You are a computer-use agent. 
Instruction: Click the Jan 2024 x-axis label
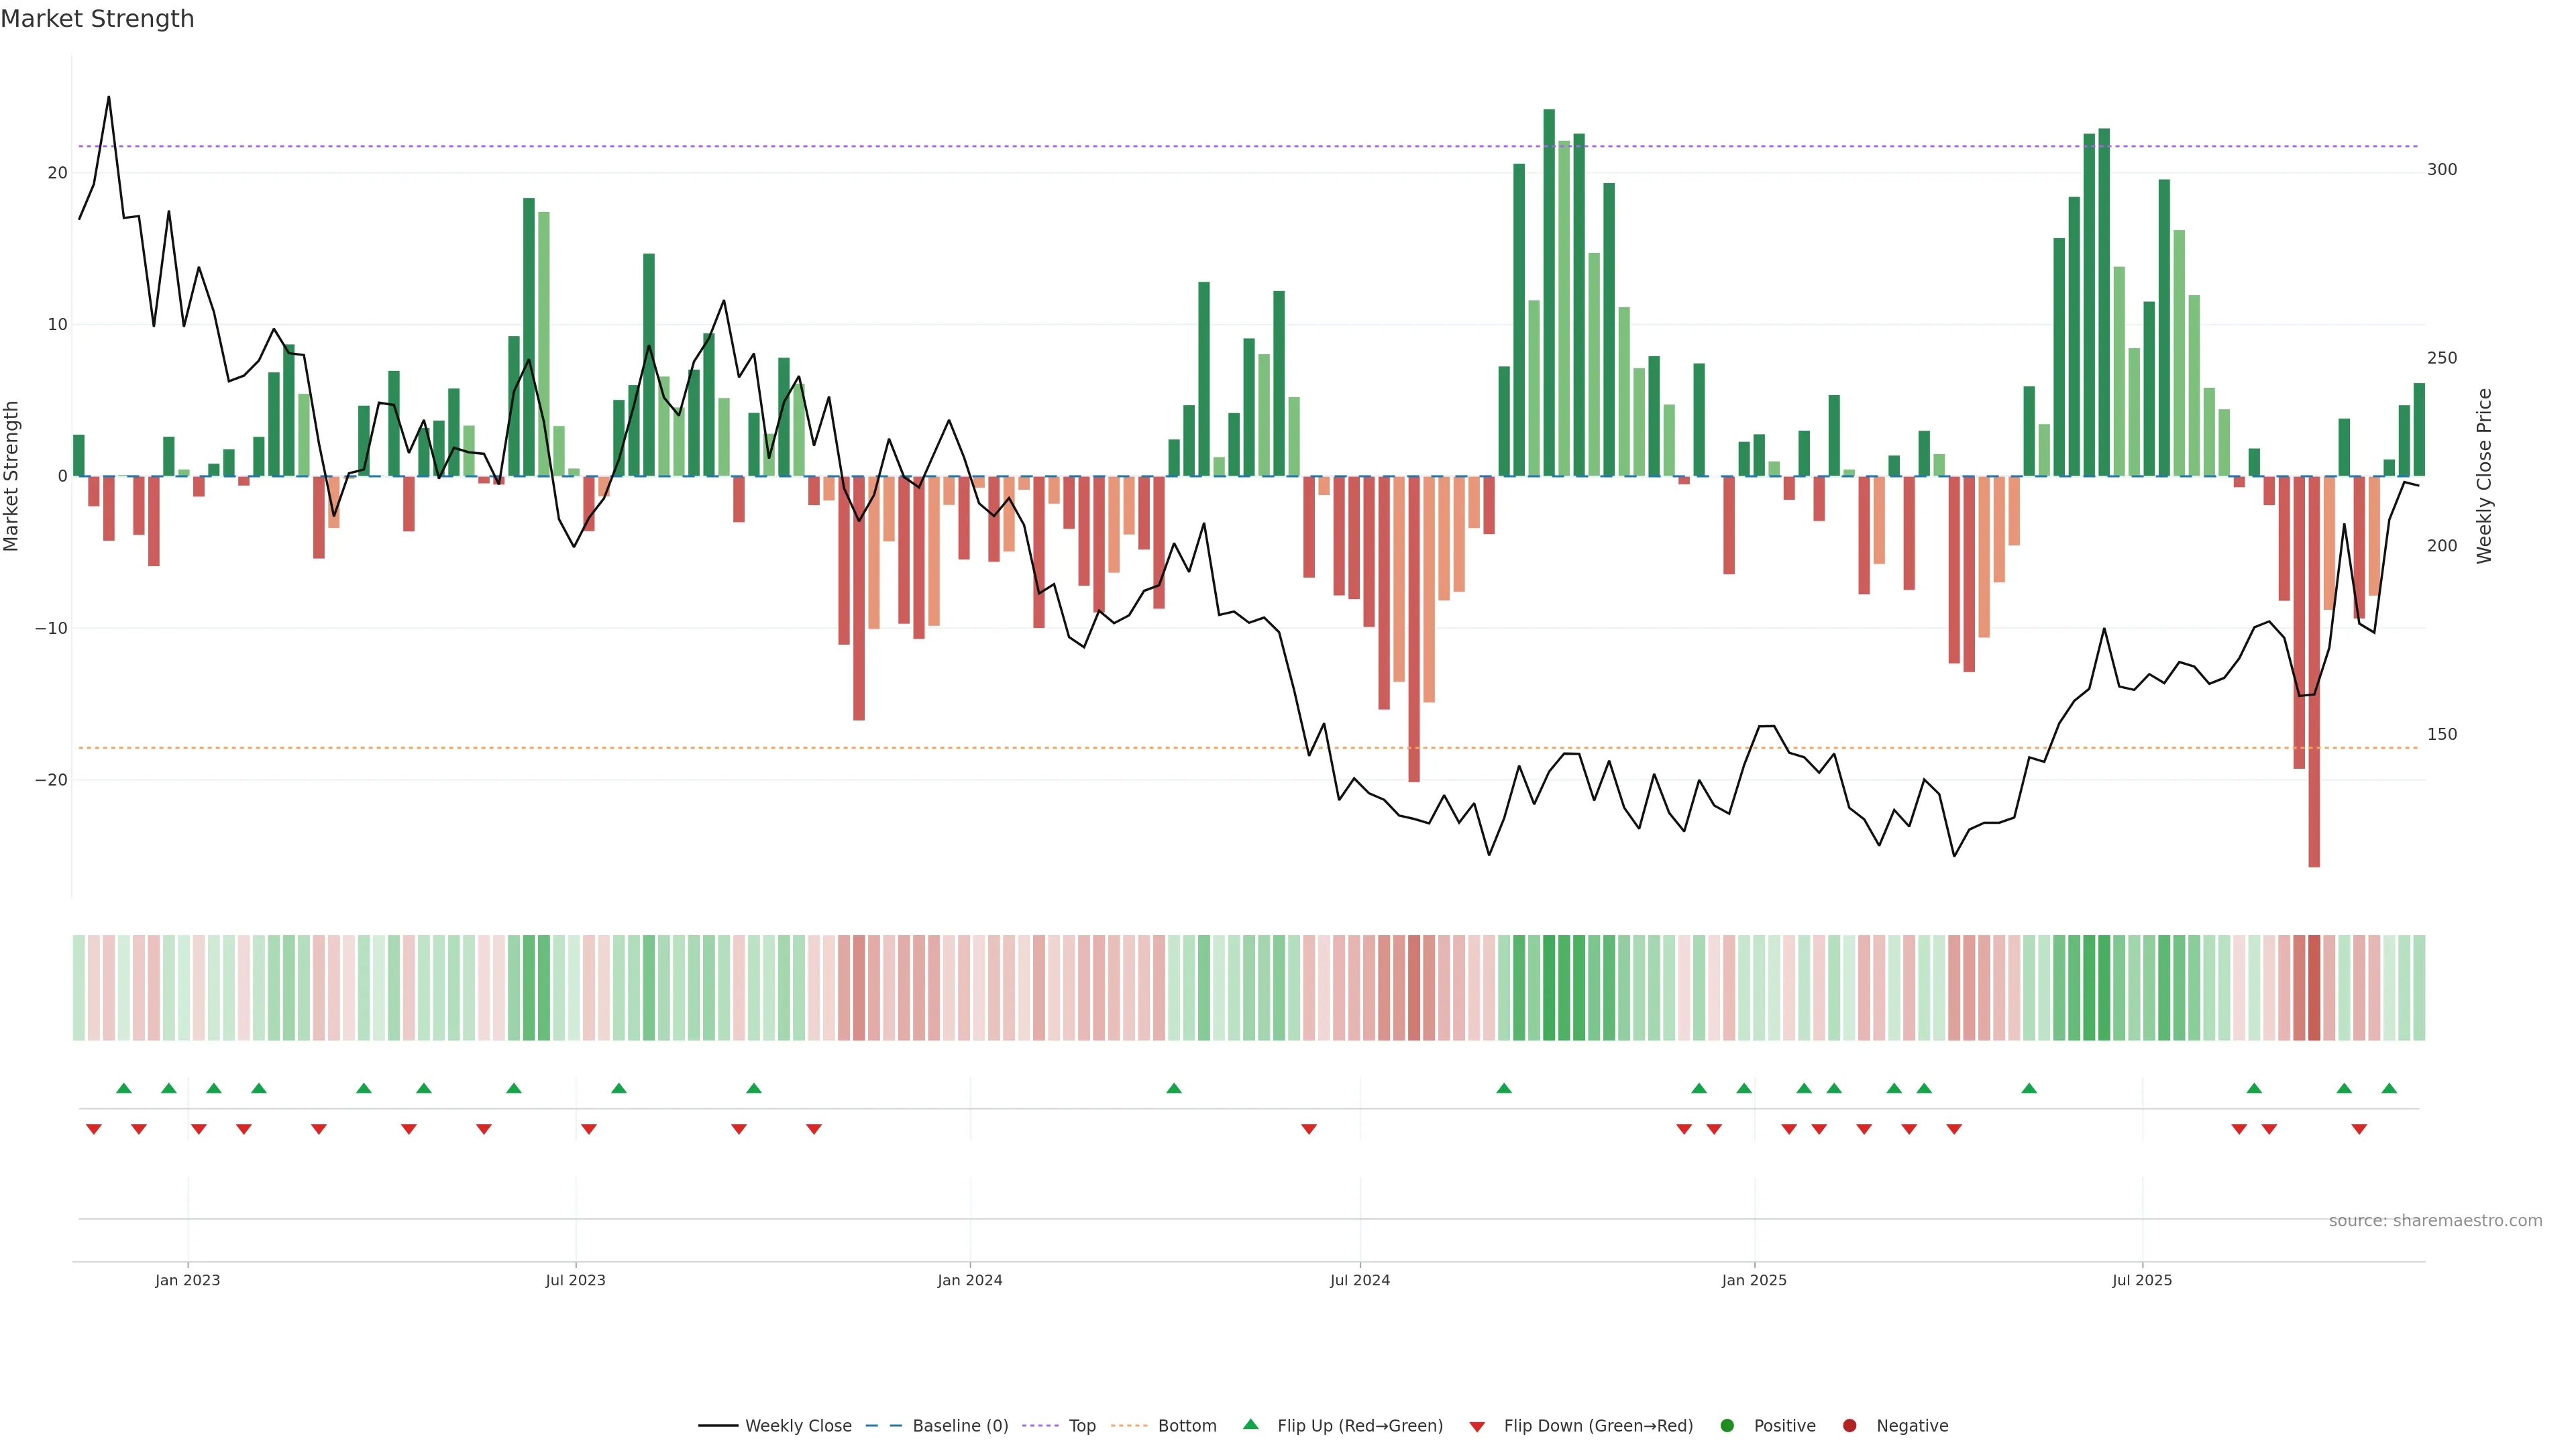[x=969, y=1280]
